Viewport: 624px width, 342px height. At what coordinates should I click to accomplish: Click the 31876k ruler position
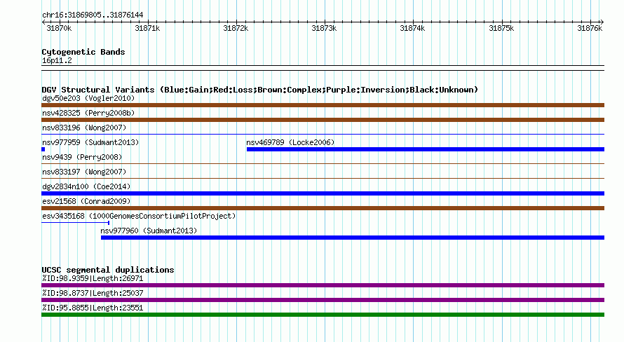click(x=590, y=28)
